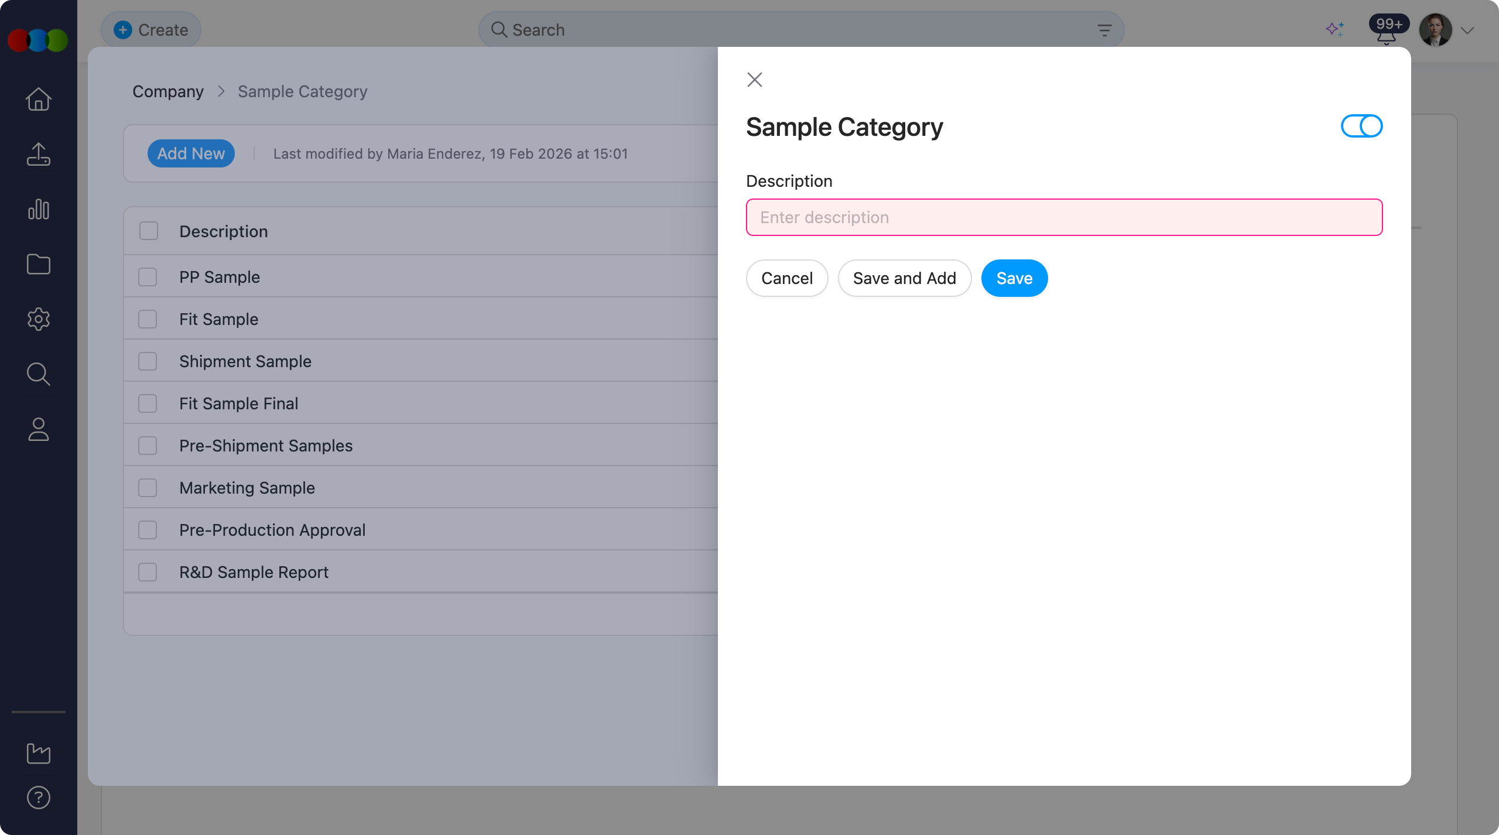Open the Create button menu
Screen dimensions: 1499x835
tap(150, 29)
